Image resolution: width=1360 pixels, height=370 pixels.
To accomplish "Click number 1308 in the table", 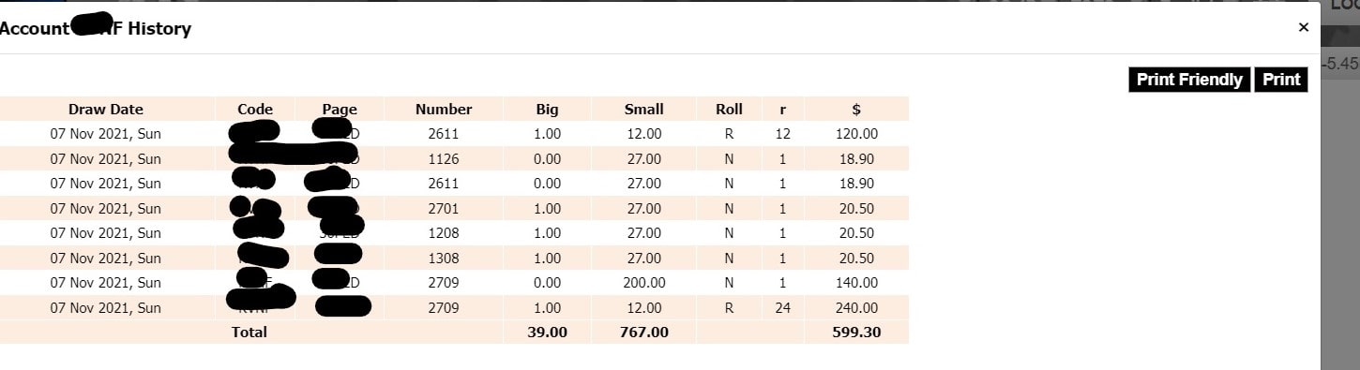I will coord(444,258).
